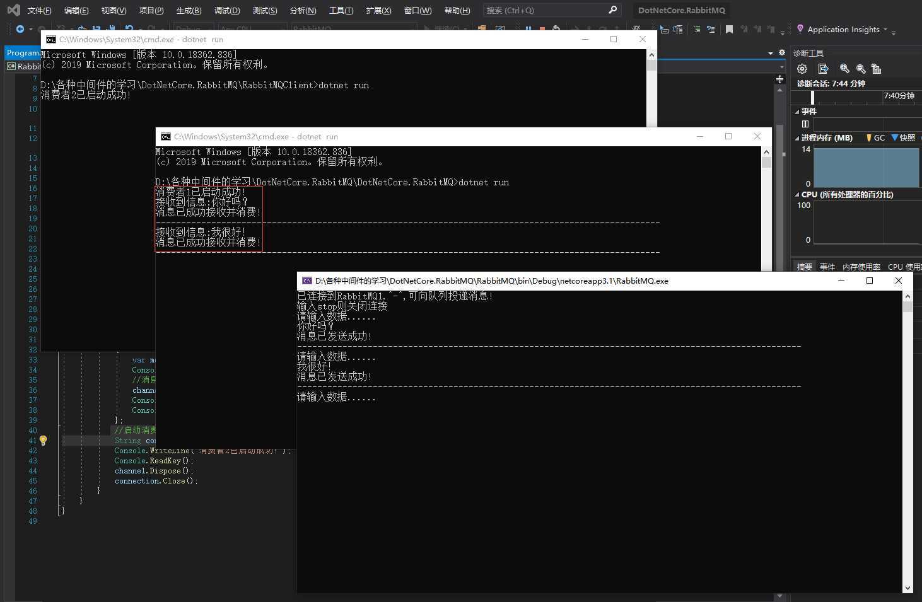The height and width of the screenshot is (602, 922).
Task: Click the restart debugging icon
Action: coord(556,29)
